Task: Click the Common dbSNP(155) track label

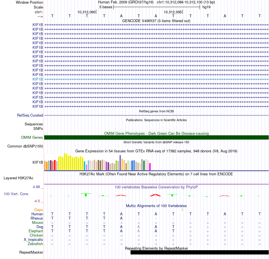Action: point(25,146)
